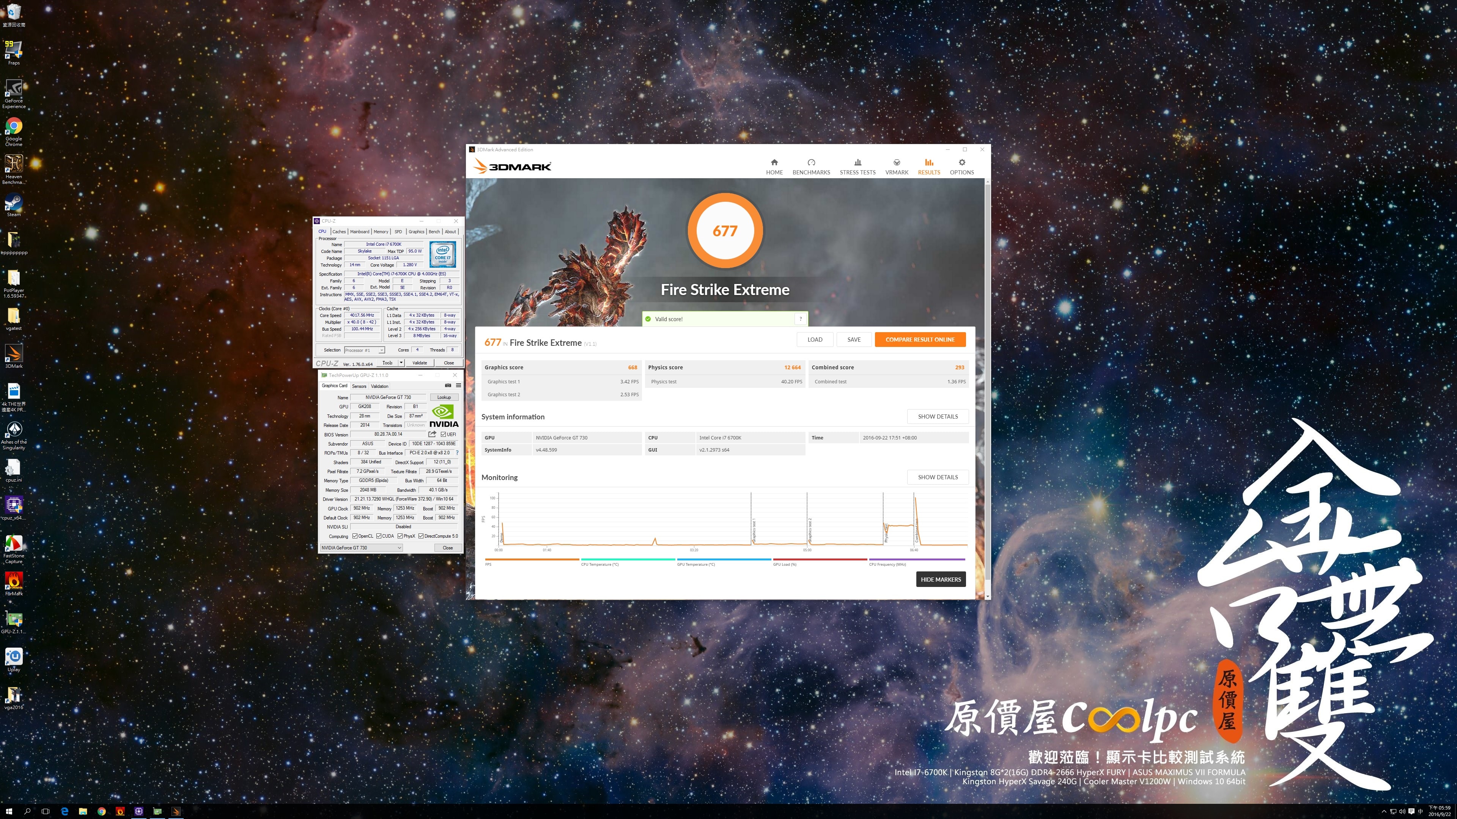The width and height of the screenshot is (1457, 819).
Task: Click COMPARE RESULT ONLINE button
Action: point(920,339)
